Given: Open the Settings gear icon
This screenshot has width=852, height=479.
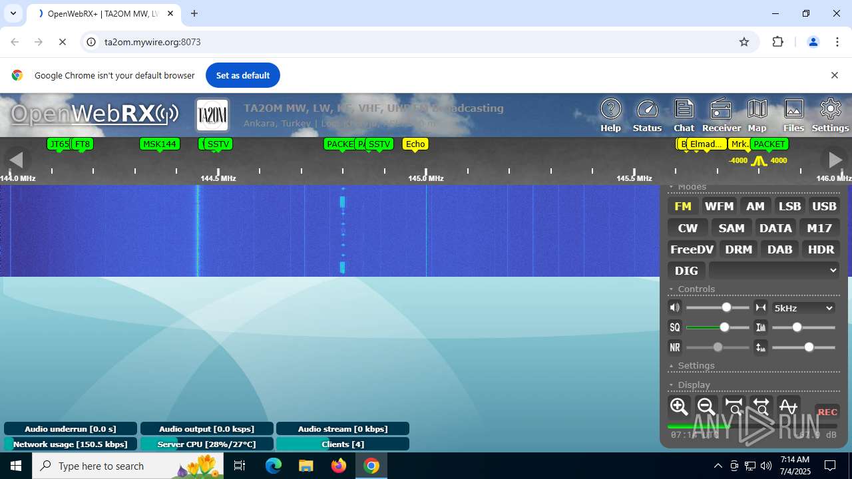Looking at the screenshot, I should point(830,115).
